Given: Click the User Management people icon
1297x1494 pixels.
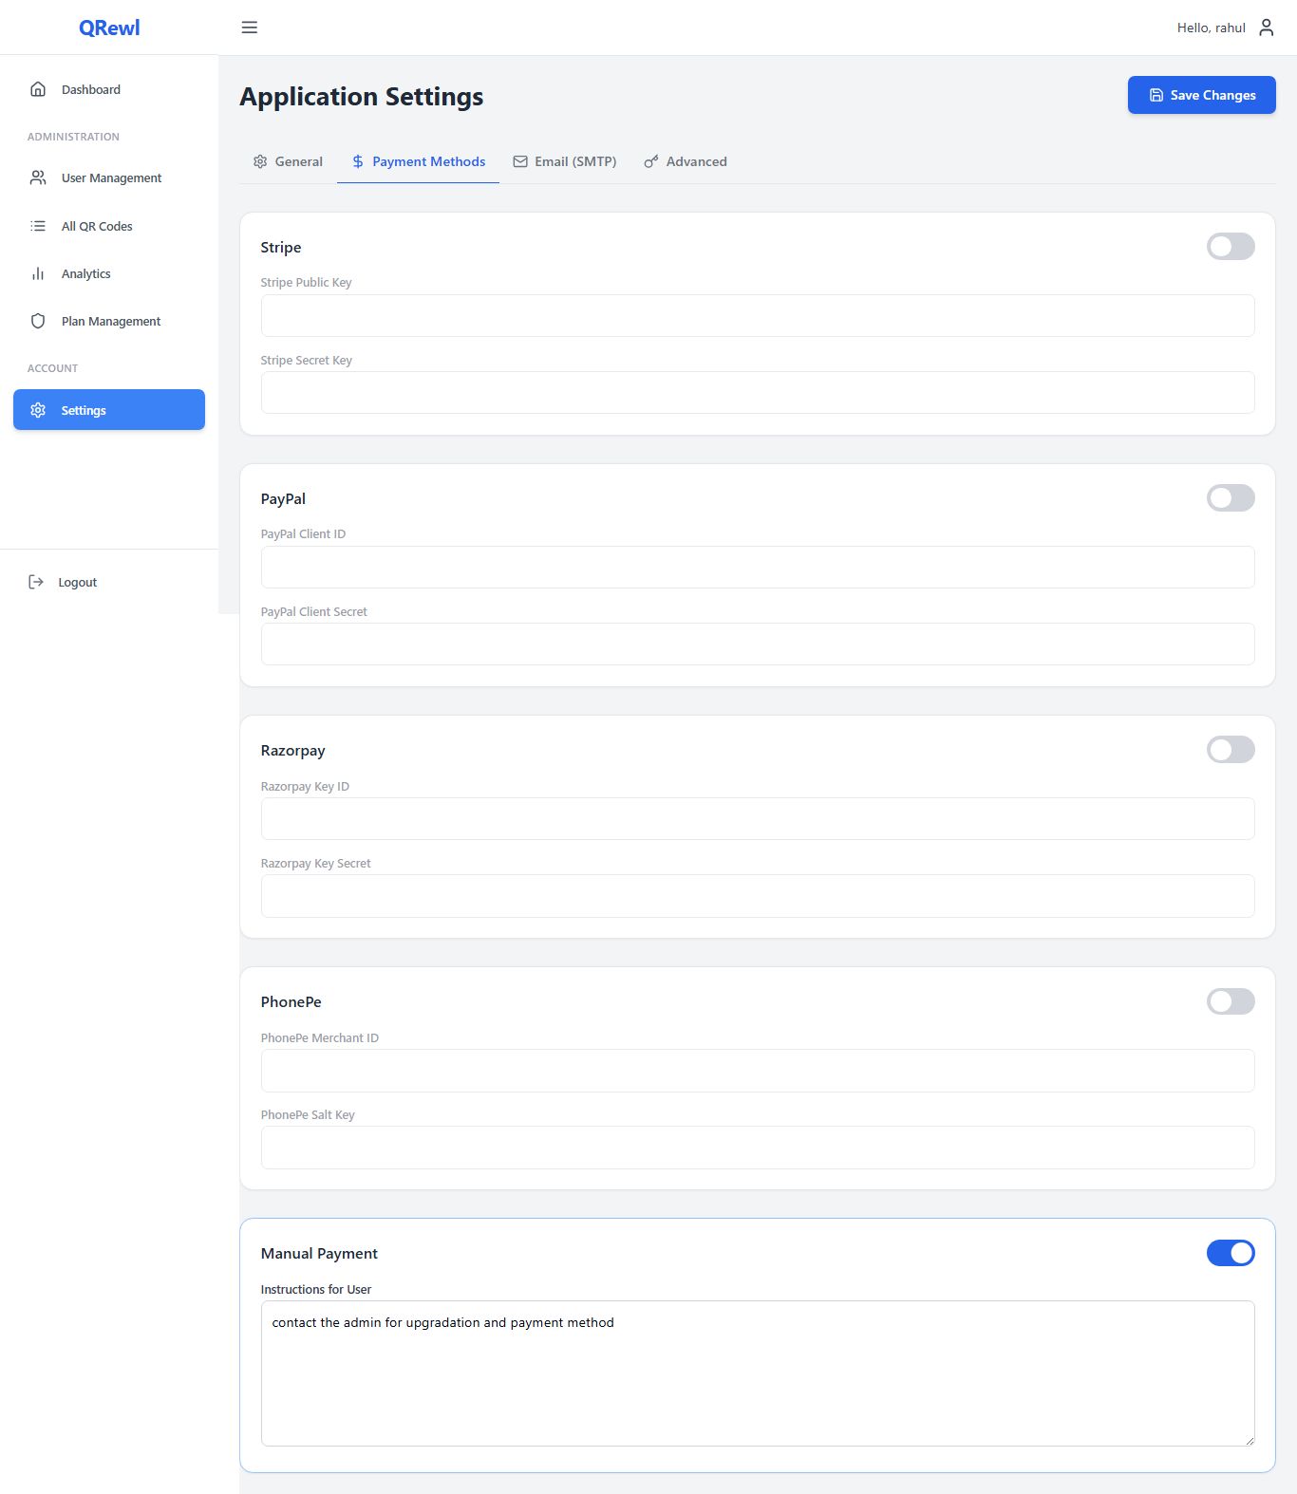Looking at the screenshot, I should point(38,177).
